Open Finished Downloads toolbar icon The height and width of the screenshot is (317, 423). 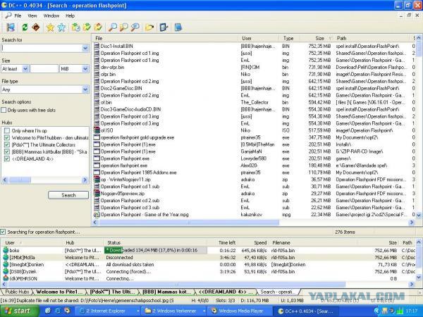click(87, 27)
